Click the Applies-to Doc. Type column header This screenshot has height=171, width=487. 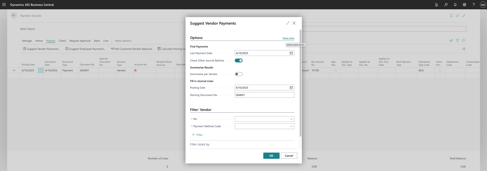347,63
